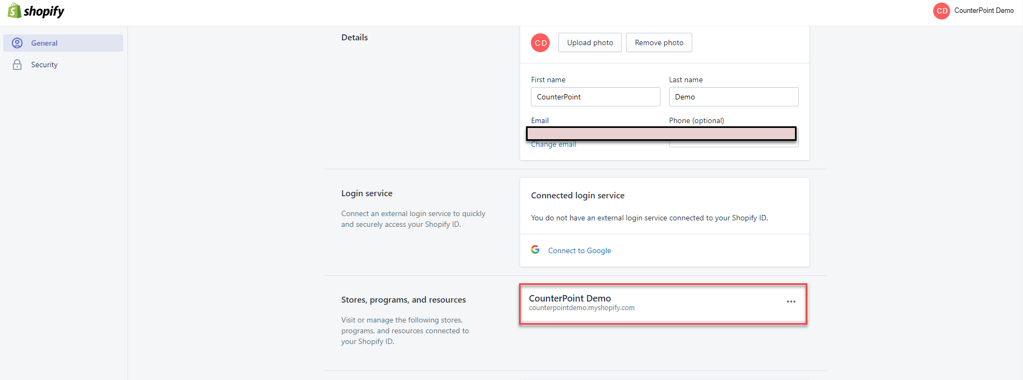The image size is (1023, 380).
Task: Click the Stores, programs, and resources heading
Action: click(x=403, y=300)
